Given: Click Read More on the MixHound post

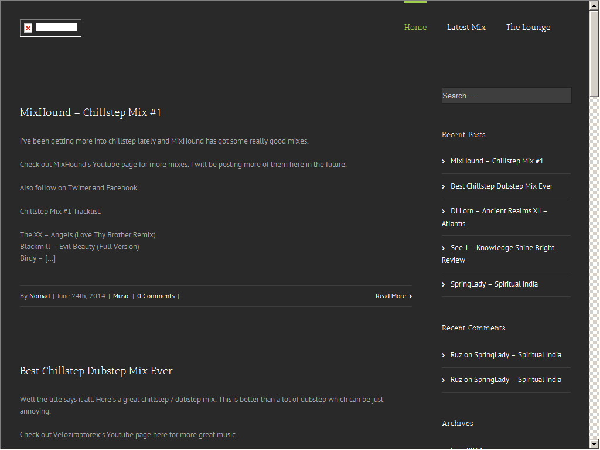Looking at the screenshot, I should (x=394, y=296).
